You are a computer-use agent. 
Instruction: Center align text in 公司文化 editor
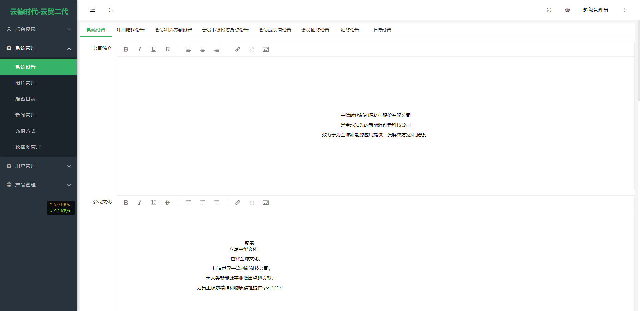203,203
